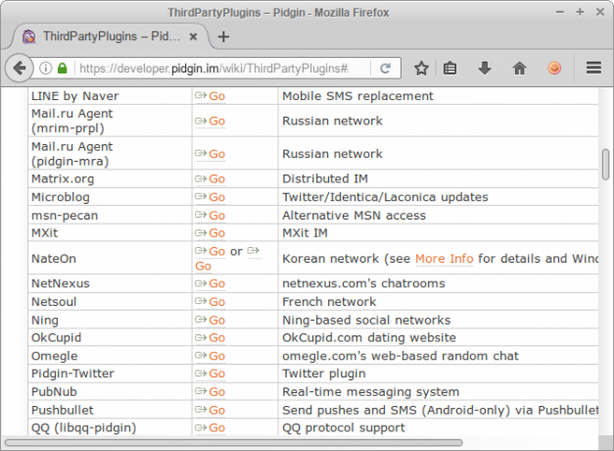The width and height of the screenshot is (614, 451).
Task: Close the ThirdPartyPlugins tab
Action: point(193,37)
